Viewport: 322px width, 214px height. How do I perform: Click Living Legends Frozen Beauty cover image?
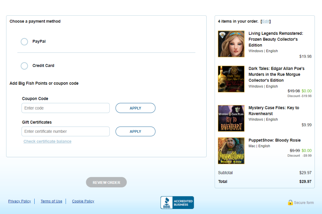(x=231, y=44)
